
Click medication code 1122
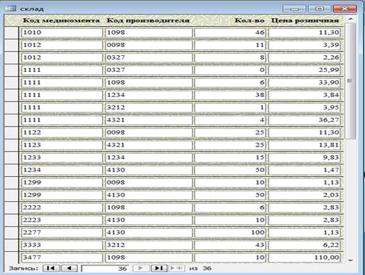(x=62, y=133)
